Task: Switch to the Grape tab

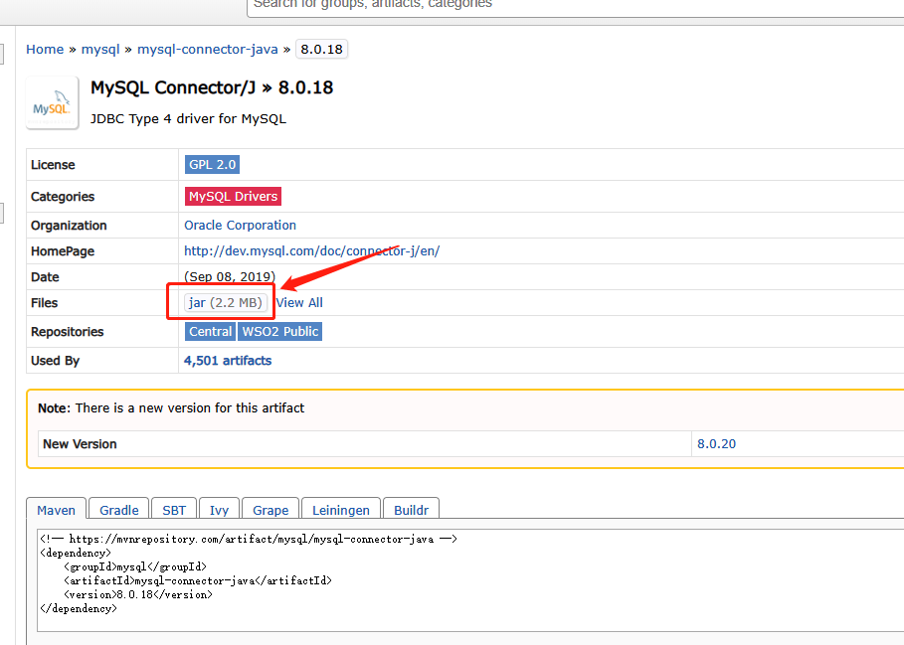Action: click(x=271, y=510)
